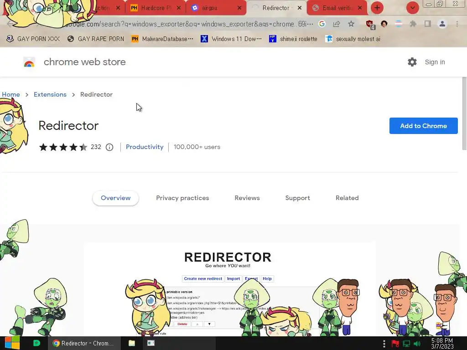The width and height of the screenshot is (467, 350).
Task: Click the Chrome Web Store rainbow logo
Action: 29,62
